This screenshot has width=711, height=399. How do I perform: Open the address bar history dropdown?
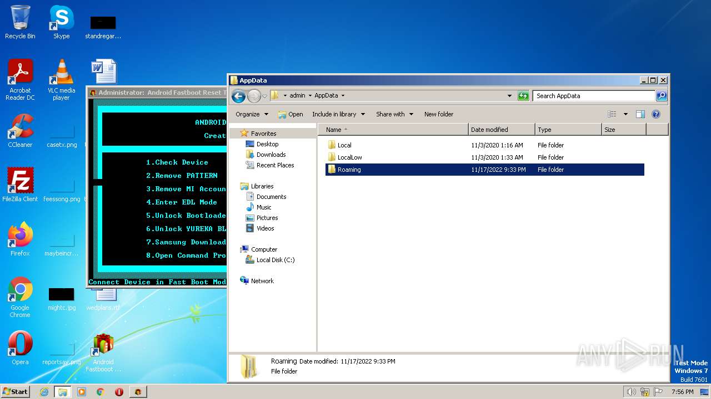point(510,96)
